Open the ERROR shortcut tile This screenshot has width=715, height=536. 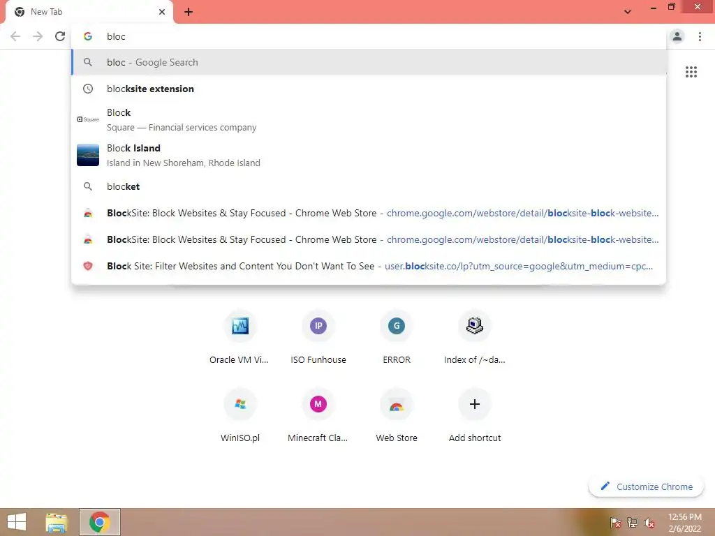(397, 338)
